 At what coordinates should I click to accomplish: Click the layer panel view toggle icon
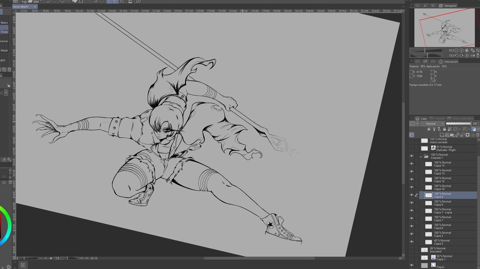[412, 135]
